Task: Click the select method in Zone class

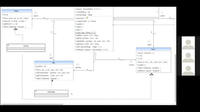Action: [x=149, y=68]
